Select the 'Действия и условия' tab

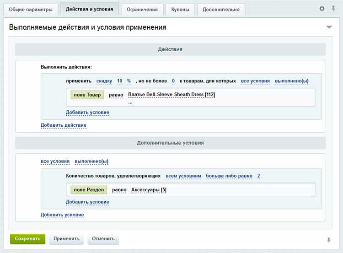[90, 9]
